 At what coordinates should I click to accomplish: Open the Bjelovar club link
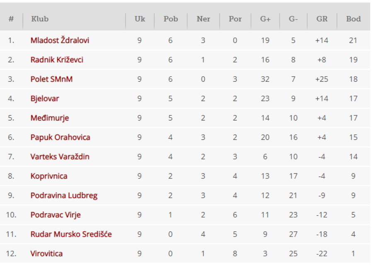pos(44,99)
